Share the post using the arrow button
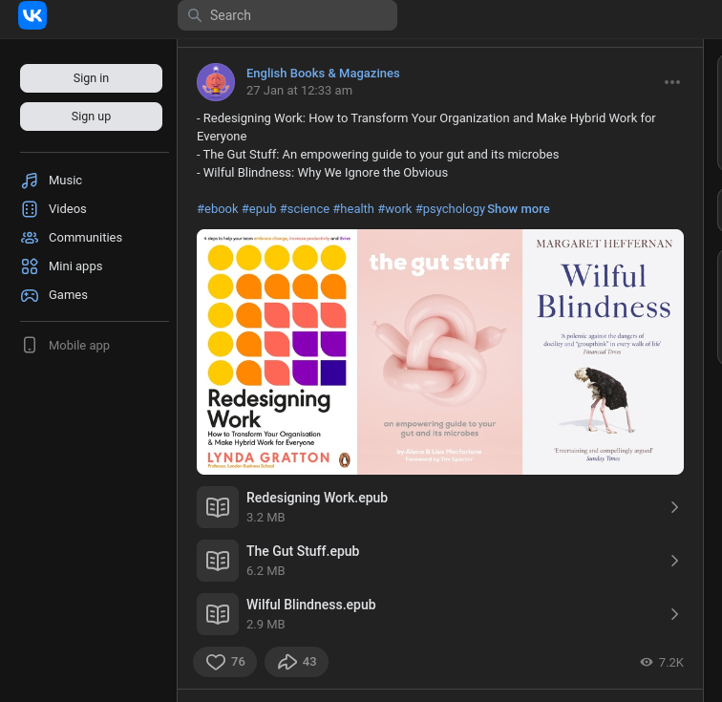This screenshot has height=702, width=722. tap(296, 662)
